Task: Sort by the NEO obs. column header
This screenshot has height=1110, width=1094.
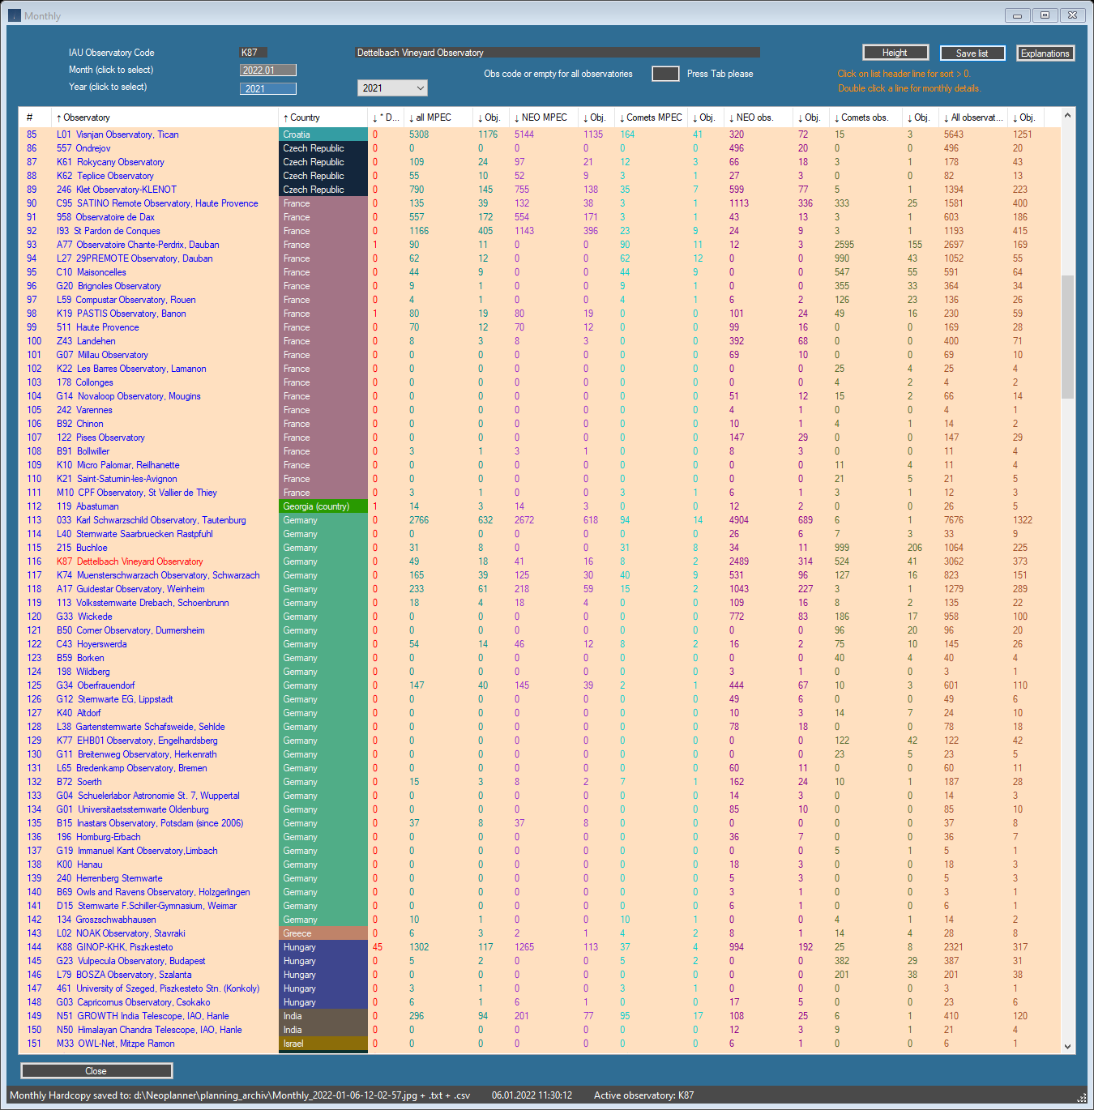Action: coord(758,117)
